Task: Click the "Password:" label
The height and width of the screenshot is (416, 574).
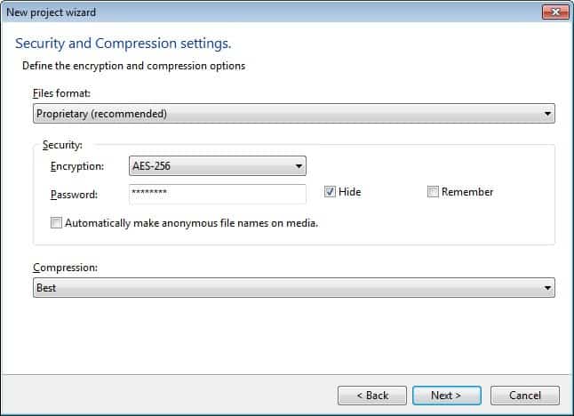Action: click(75, 194)
